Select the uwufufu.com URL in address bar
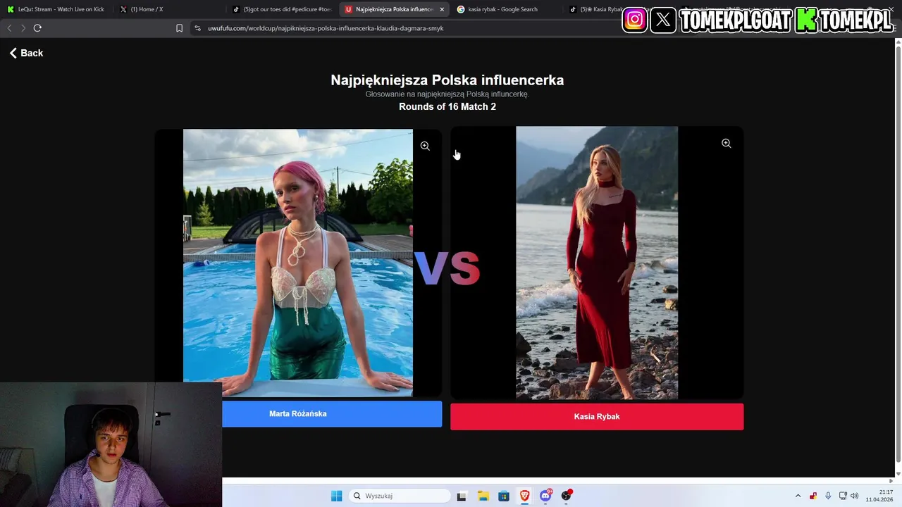 click(326, 28)
